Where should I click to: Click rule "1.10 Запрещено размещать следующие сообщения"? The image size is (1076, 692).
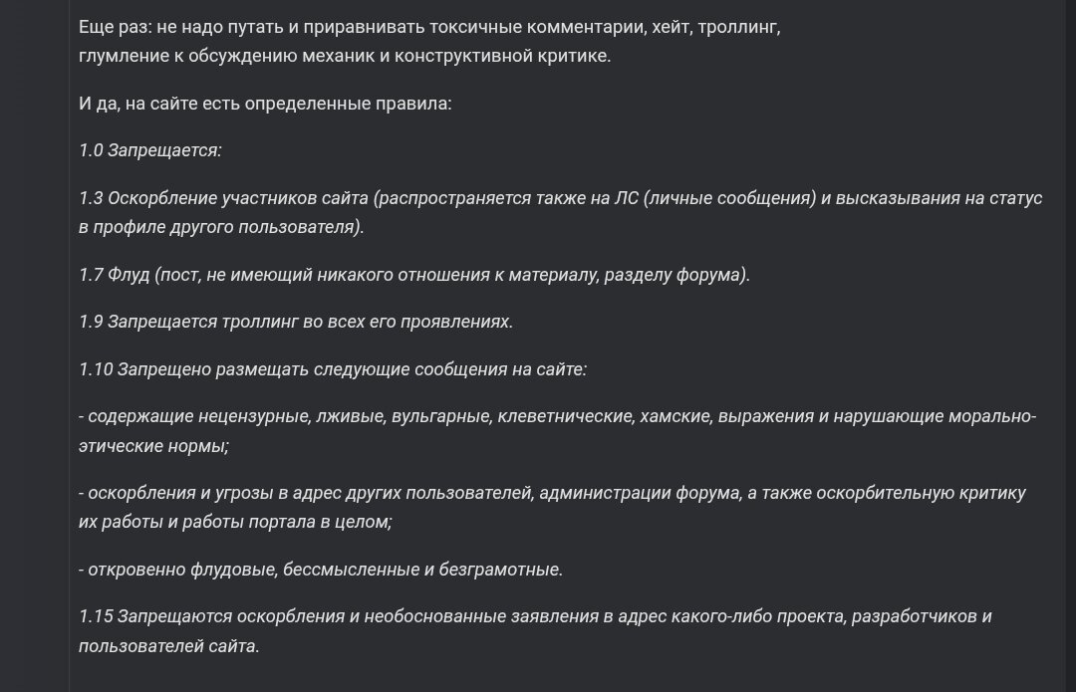pyautogui.click(x=333, y=369)
